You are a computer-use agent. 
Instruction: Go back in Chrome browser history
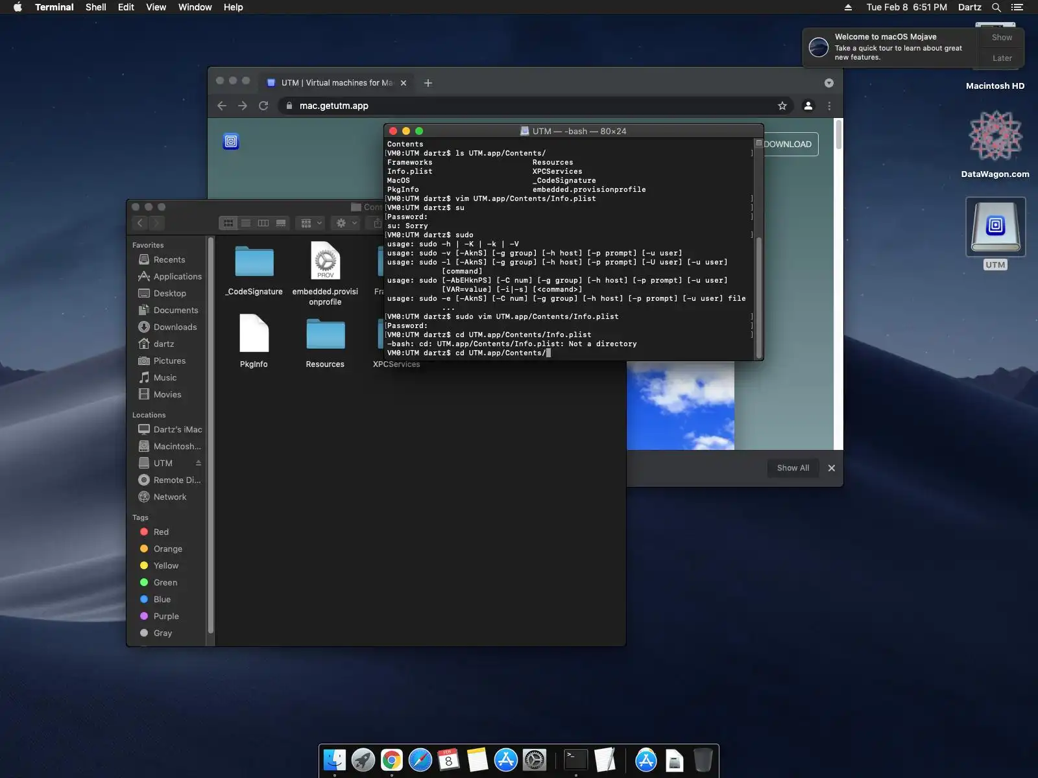(x=222, y=106)
